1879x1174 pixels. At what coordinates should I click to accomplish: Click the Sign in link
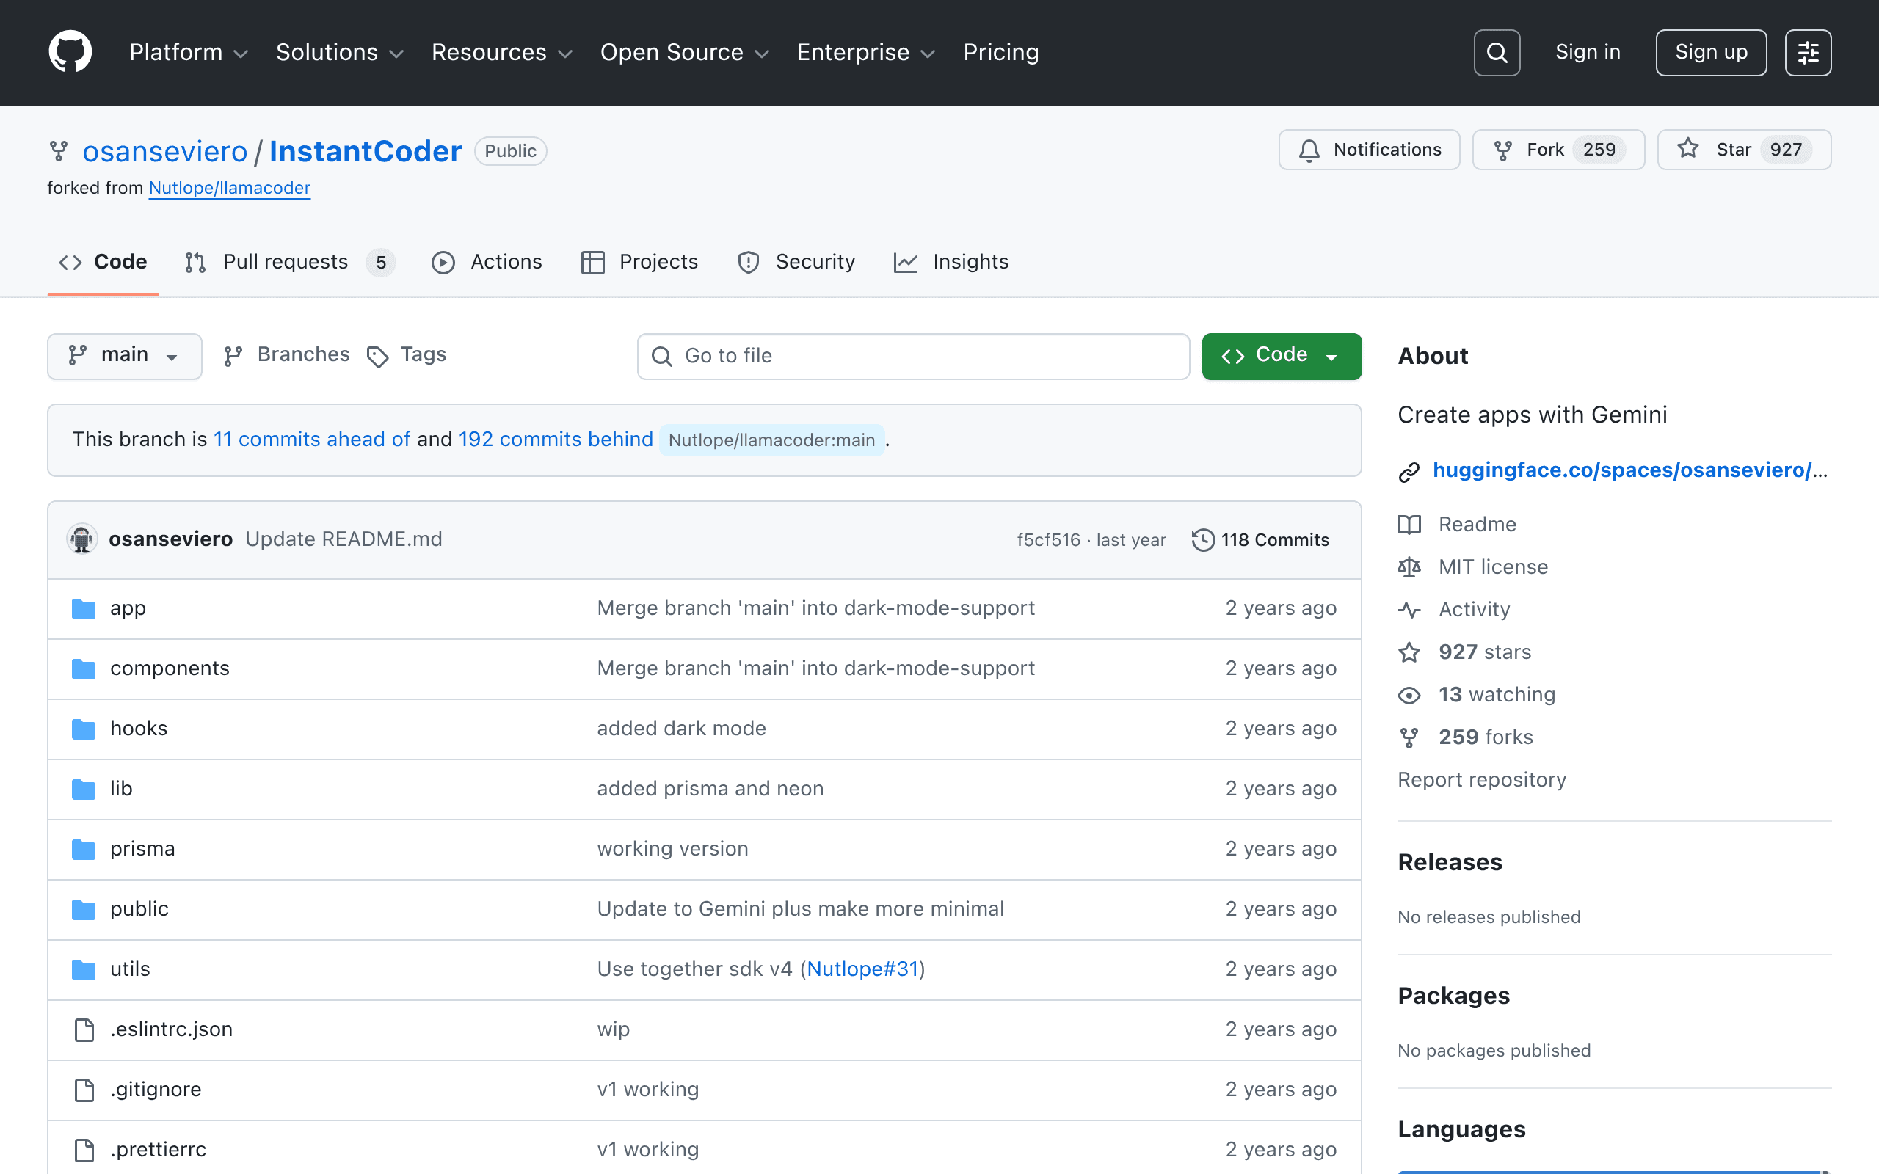[1588, 52]
